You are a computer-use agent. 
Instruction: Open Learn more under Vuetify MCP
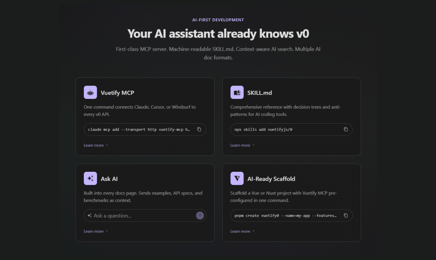click(95, 145)
